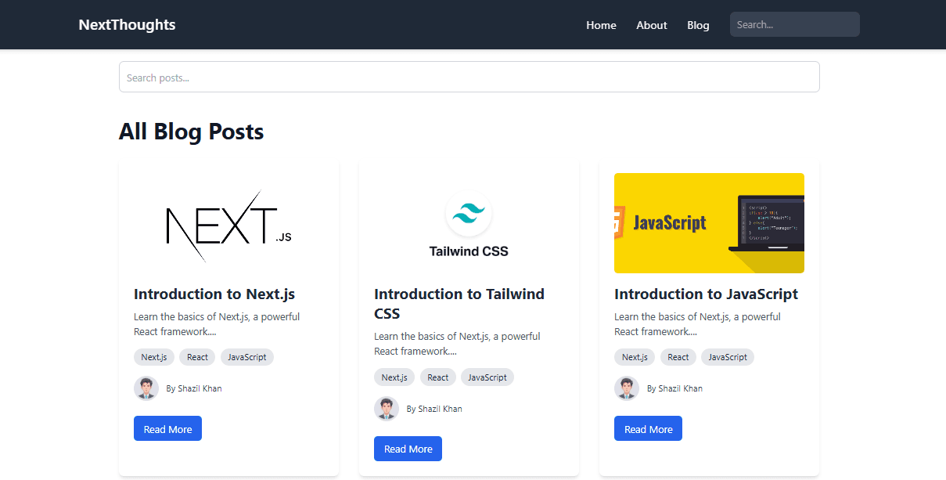Open the Introduction to Tailwind CSS title

click(459, 304)
